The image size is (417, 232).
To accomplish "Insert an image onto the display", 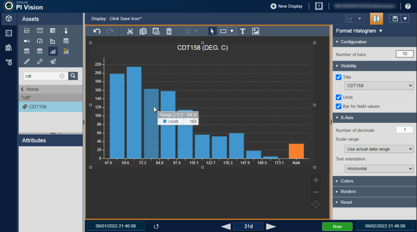I will pos(256,31).
